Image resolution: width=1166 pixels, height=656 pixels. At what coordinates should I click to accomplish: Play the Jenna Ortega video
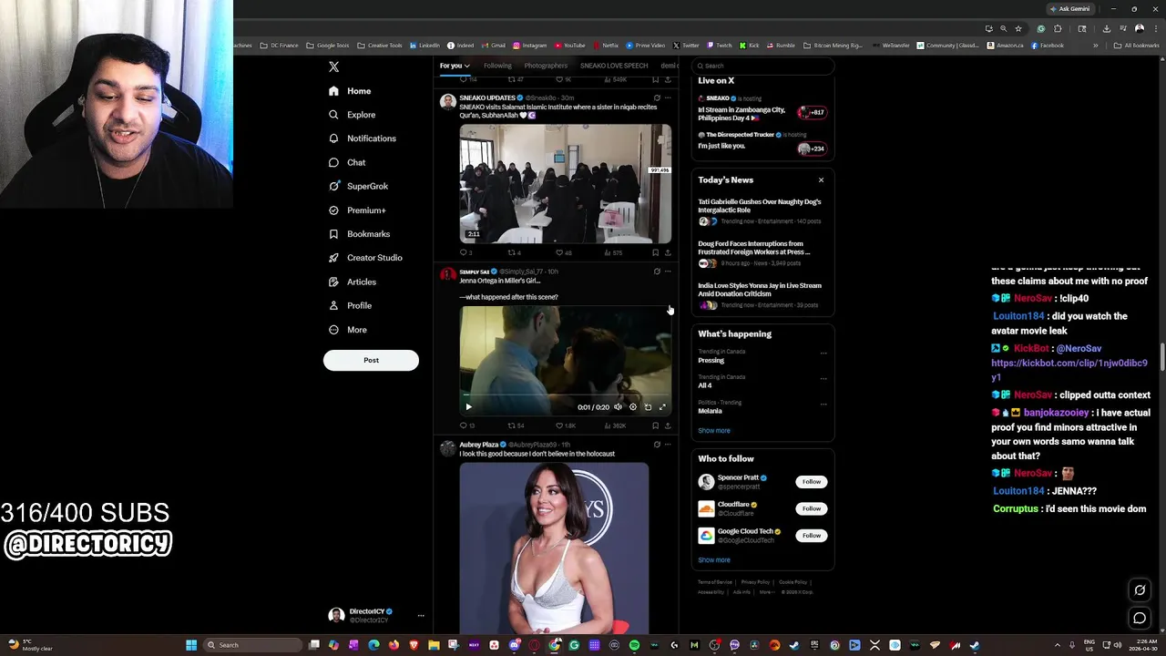click(x=468, y=407)
